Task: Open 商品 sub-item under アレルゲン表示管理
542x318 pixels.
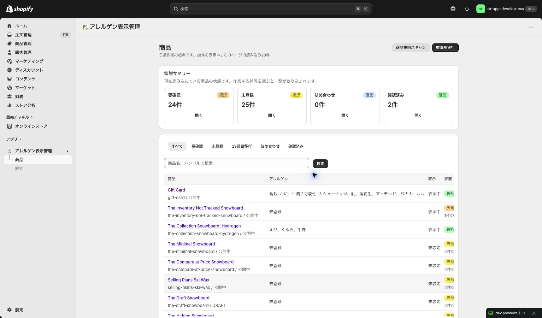Action: point(38,160)
